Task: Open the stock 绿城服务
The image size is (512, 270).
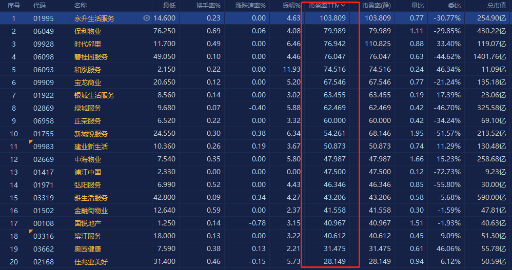Action: pyautogui.click(x=88, y=108)
